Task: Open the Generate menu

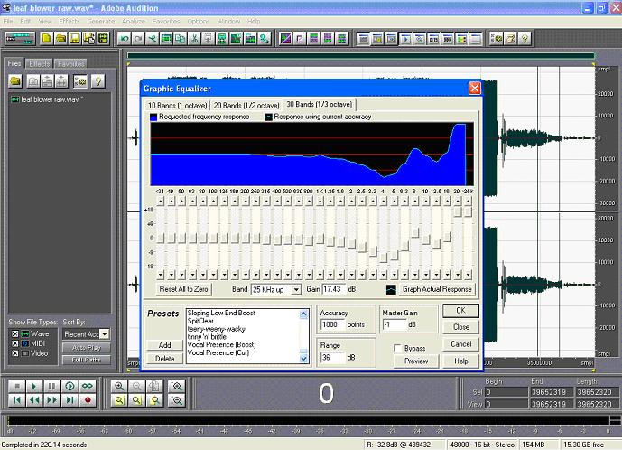Action: (101, 21)
